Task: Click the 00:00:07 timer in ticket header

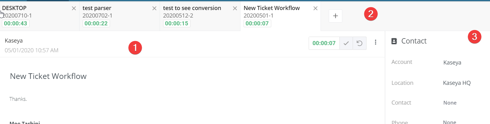Action: 324,43
